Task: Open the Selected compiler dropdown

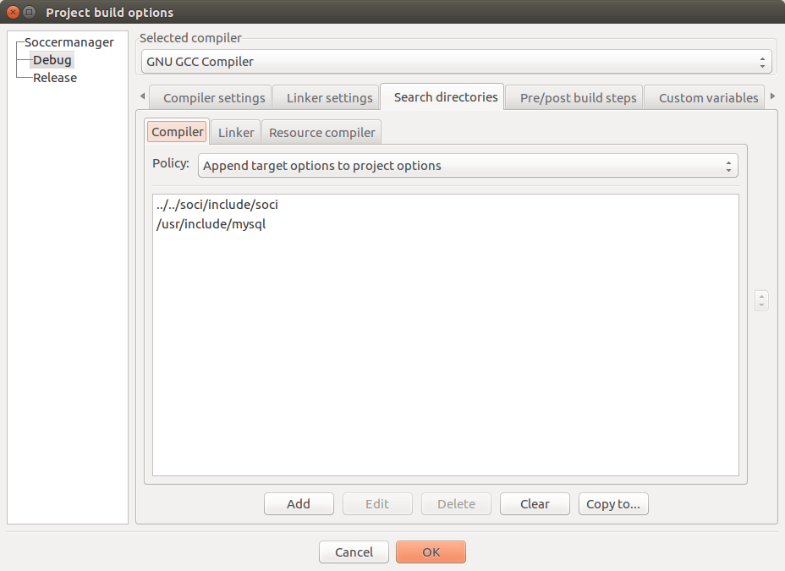Action: (x=457, y=62)
